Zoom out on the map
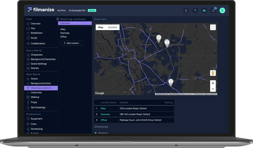Screen dimensions: 253x148 (x=213, y=89)
